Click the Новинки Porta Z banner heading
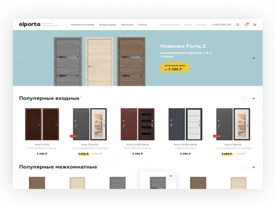 point(183,46)
